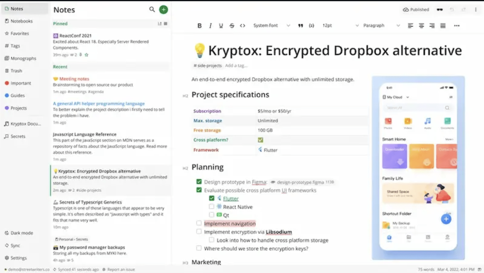Screen dimensions: 484x273
Task: Align text to the left
Action: (x=410, y=26)
